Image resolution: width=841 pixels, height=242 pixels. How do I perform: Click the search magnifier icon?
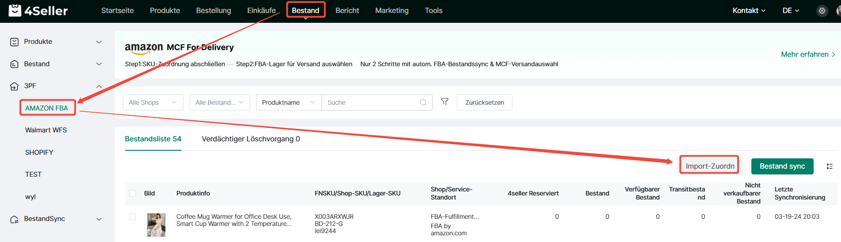click(x=423, y=102)
